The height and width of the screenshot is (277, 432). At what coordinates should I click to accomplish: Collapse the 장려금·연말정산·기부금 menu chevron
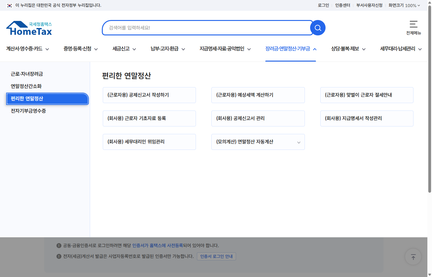[315, 49]
